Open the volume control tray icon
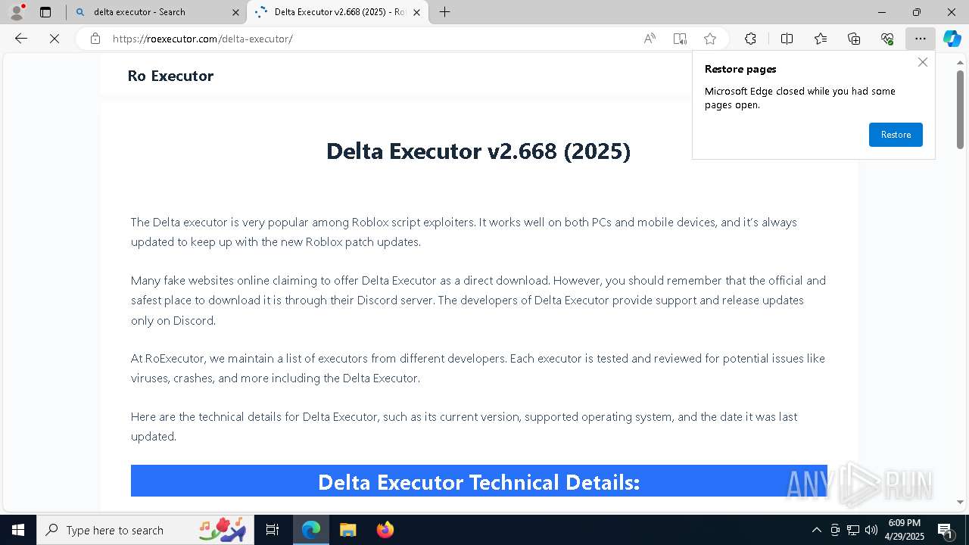Viewport: 969px width, 545px height. [x=871, y=530]
